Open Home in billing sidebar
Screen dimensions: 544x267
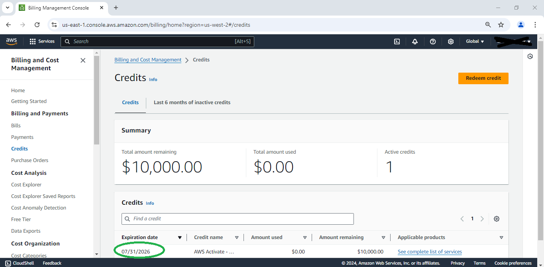[18, 91]
